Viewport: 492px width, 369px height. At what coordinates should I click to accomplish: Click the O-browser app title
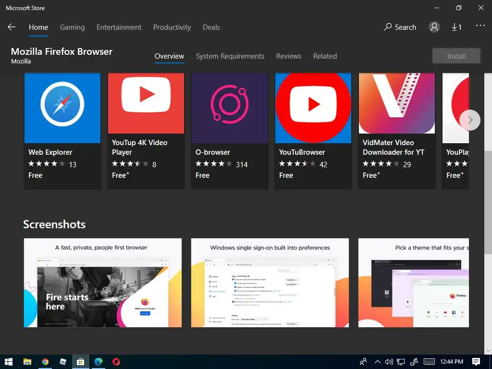[x=213, y=152]
